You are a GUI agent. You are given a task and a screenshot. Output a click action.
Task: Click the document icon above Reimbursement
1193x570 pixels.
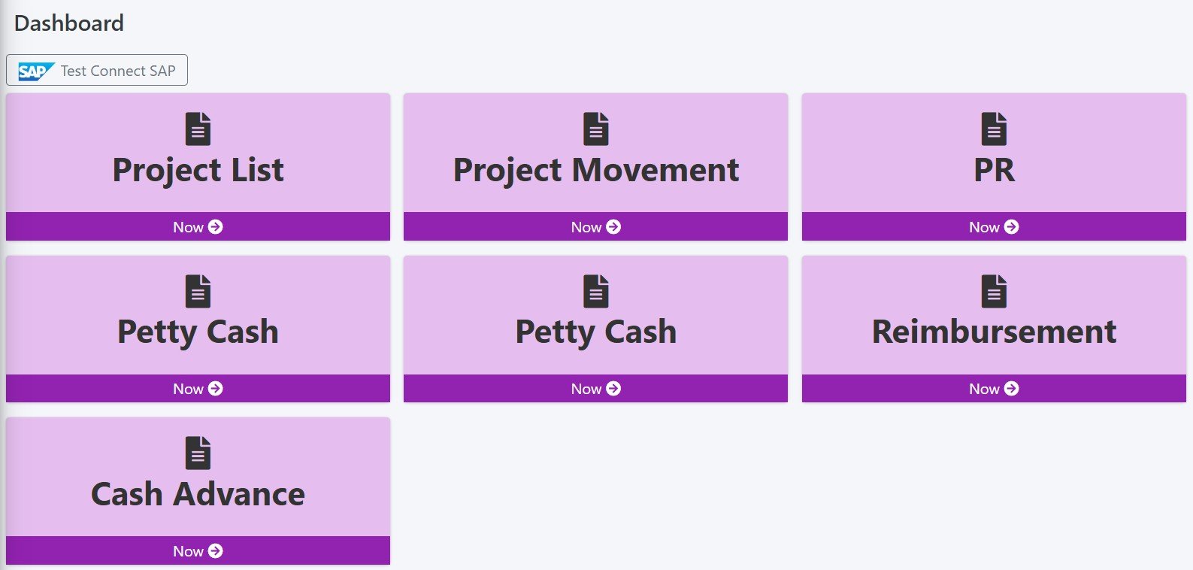994,291
